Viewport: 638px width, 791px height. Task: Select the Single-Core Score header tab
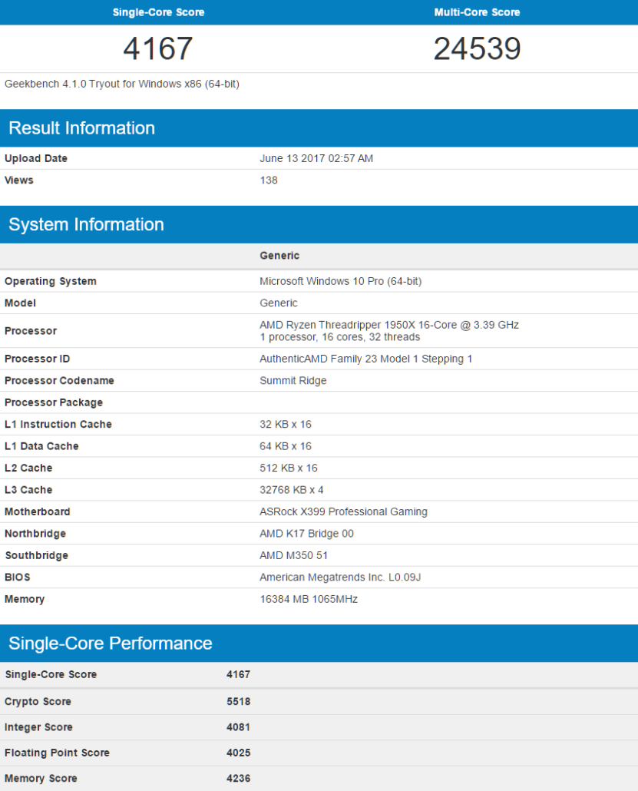point(159,12)
